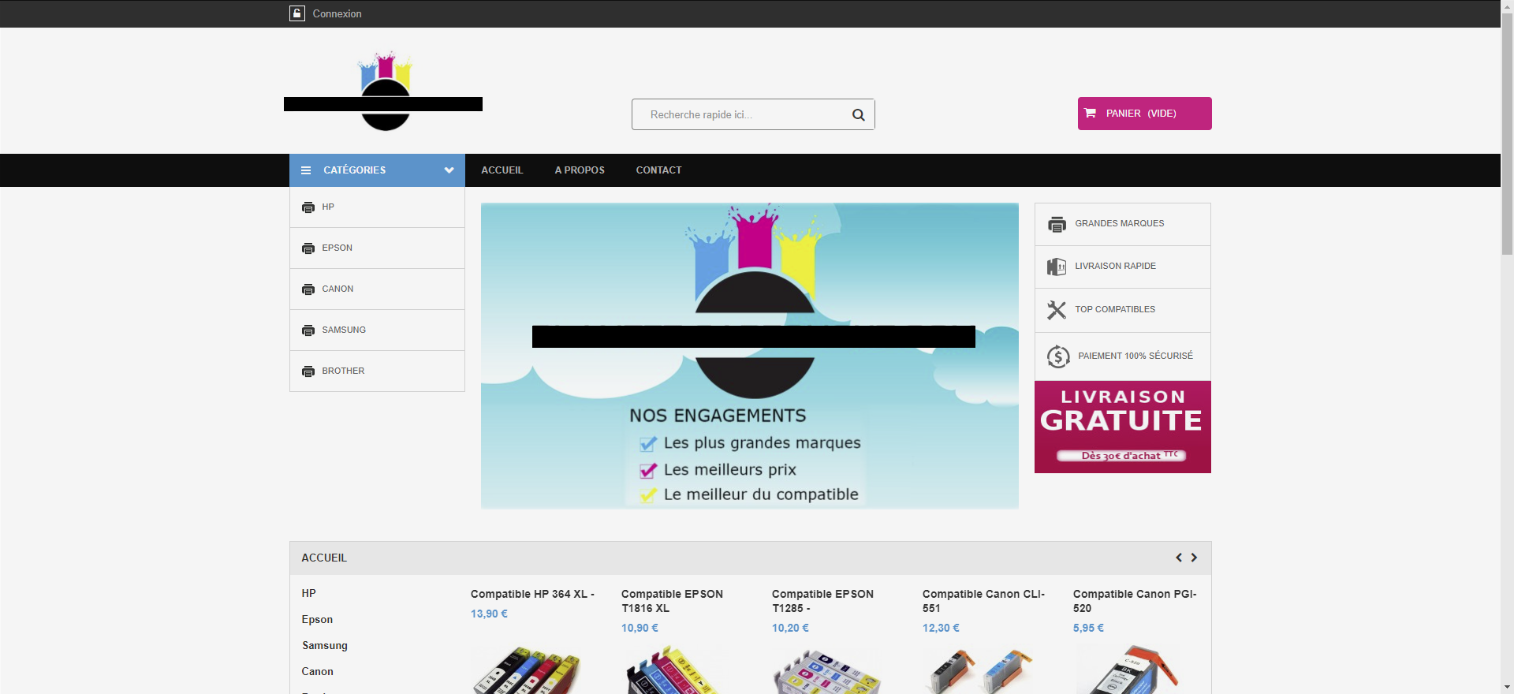Click the Catégories hamburger icon
Image resolution: width=1514 pixels, height=694 pixels.
click(306, 170)
